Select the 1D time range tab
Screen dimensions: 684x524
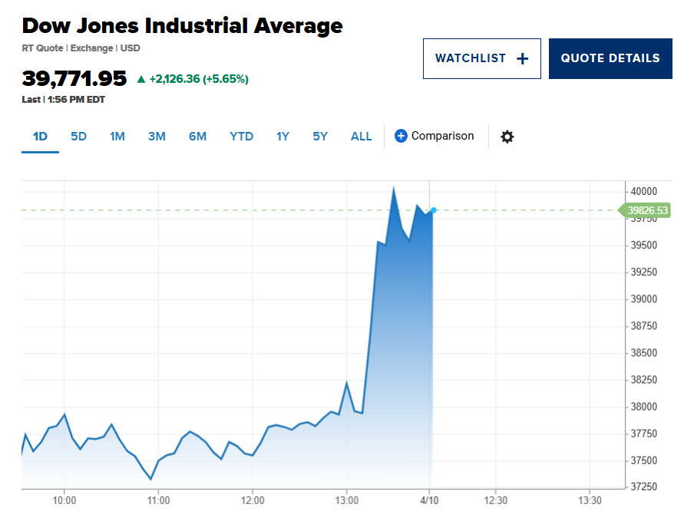[x=40, y=137]
